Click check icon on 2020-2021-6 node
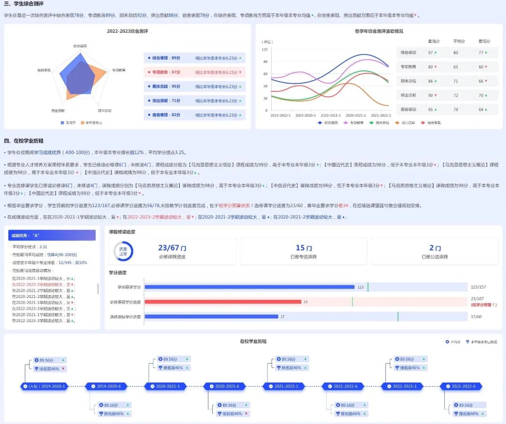This screenshot has width=506, height=424. pyautogui.click(x=210, y=387)
